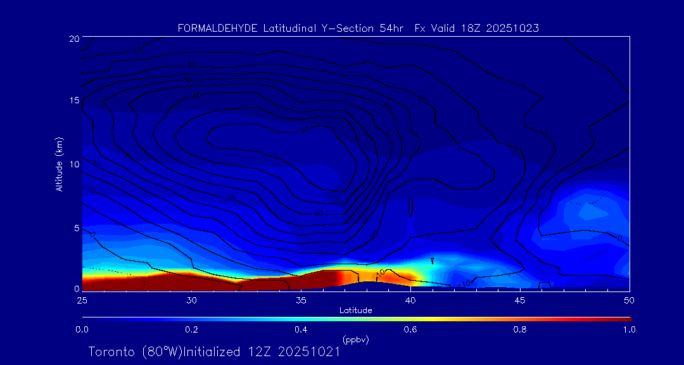This screenshot has height=365, width=684.
Task: Select latitude tick label 45
Action: point(520,300)
